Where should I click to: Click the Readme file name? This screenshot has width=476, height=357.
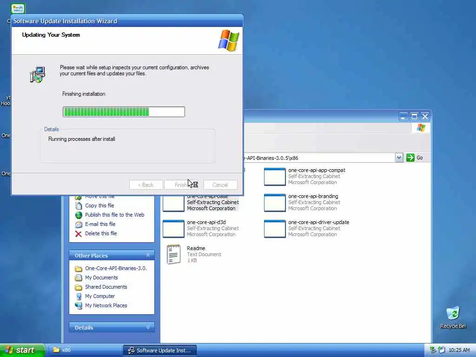coord(196,248)
